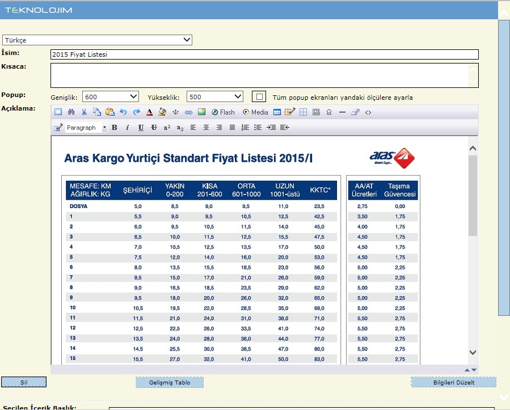Paste from clipboard icon in editor toolbar
The width and height of the screenshot is (510, 410).
click(x=110, y=112)
